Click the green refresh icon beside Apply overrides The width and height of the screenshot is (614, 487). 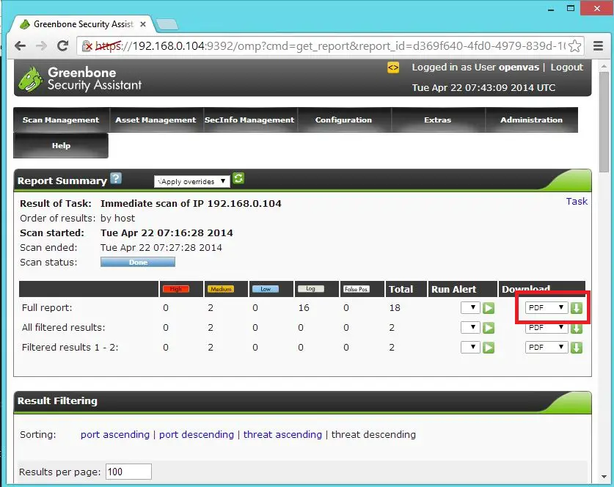pyautogui.click(x=238, y=179)
